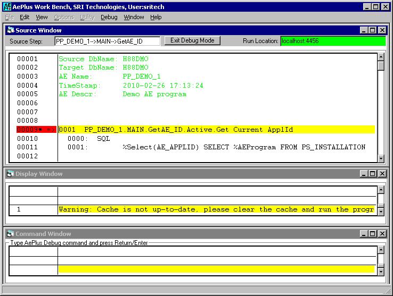Viewport: 393px width, 296px height.
Task: Click the yellow command entry row
Action: [216, 269]
